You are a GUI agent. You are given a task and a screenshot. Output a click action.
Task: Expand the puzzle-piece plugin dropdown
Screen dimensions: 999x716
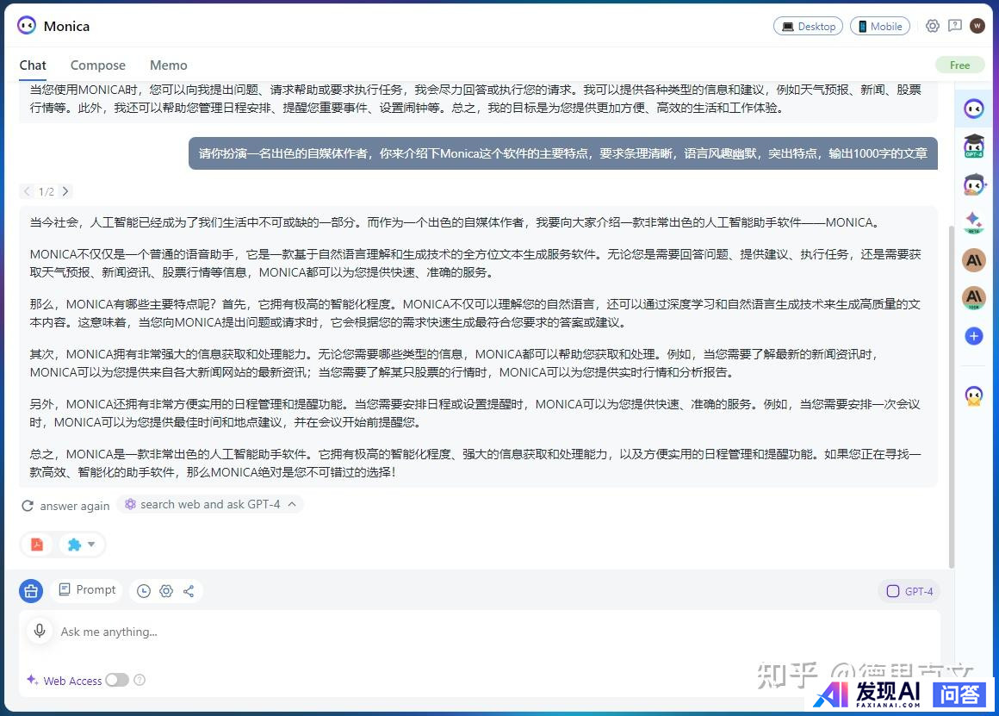coord(83,545)
